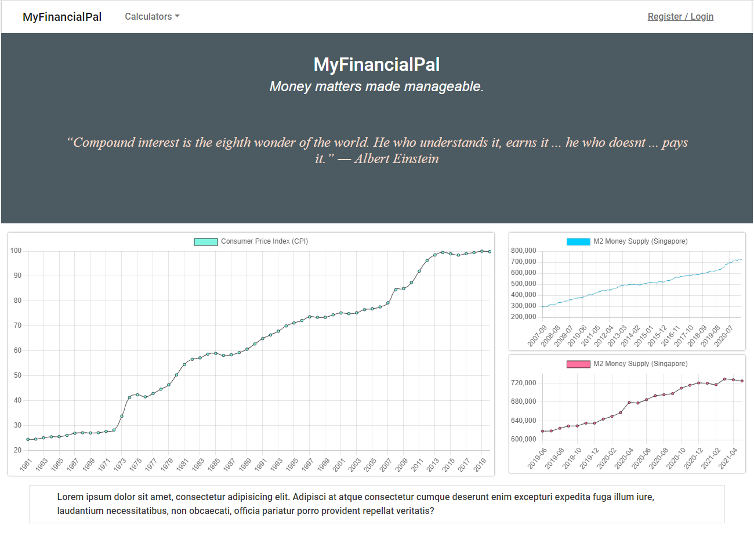
Task: Click the teal CPI legend color box
Action: pos(205,242)
